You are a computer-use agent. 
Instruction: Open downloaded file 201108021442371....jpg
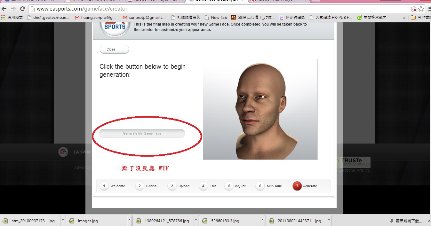click(x=296, y=221)
